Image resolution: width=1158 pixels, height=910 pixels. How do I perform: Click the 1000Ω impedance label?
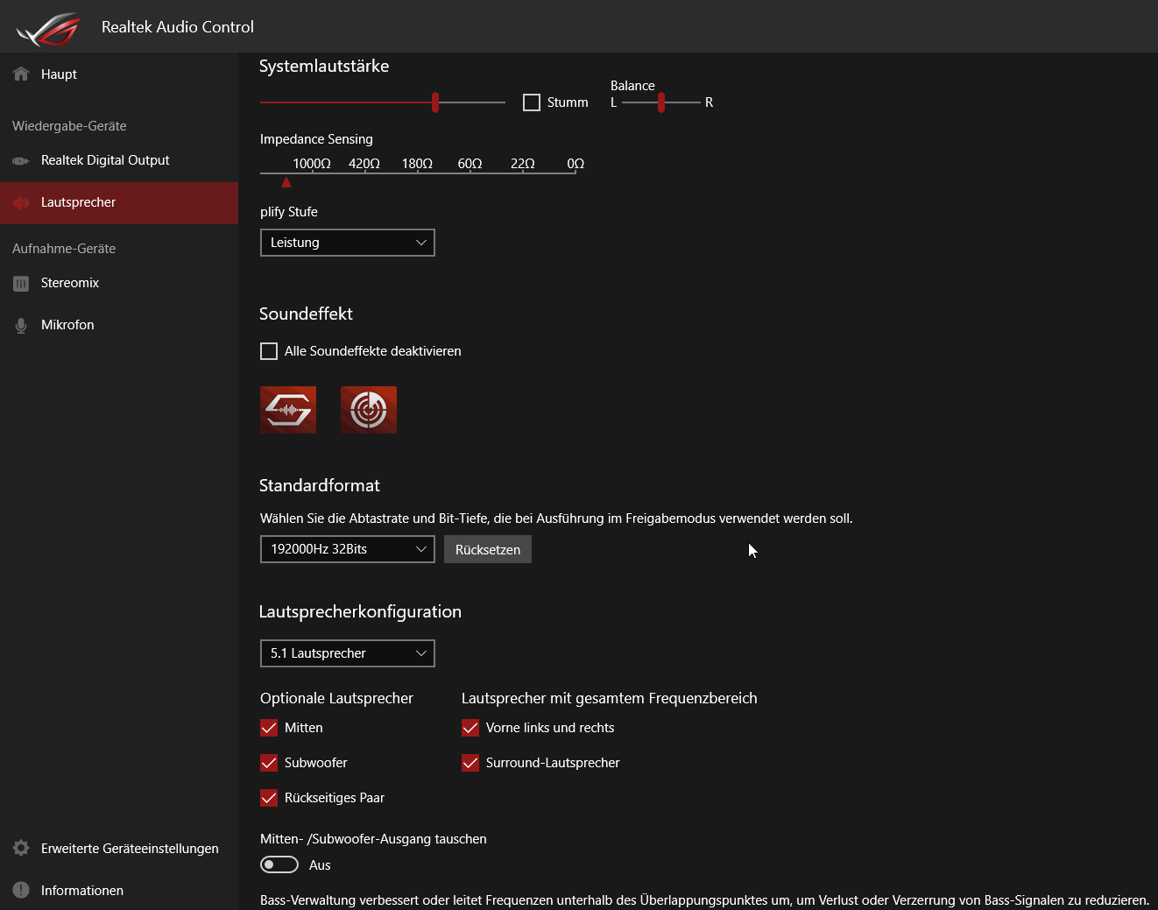click(x=312, y=164)
